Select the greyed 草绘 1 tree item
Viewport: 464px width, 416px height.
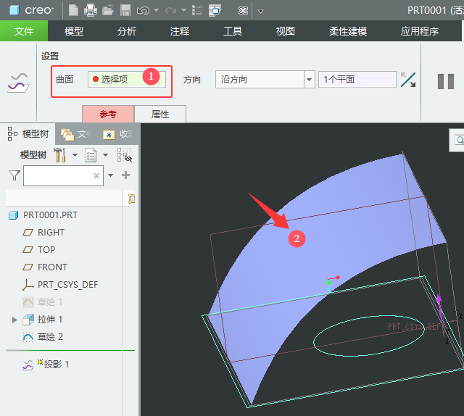(42, 302)
